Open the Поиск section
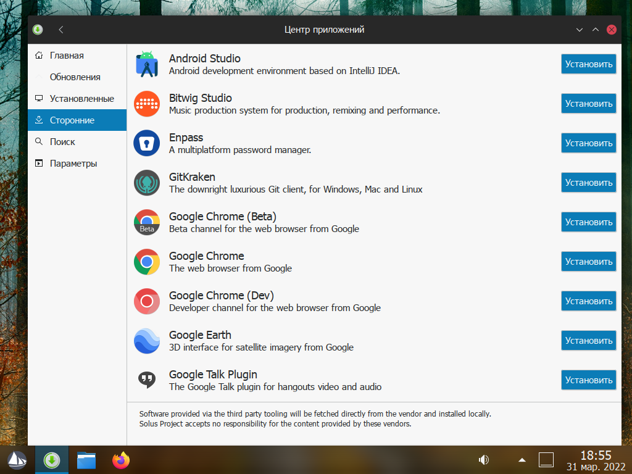Image resolution: width=632 pixels, height=474 pixels. pyautogui.click(x=77, y=141)
